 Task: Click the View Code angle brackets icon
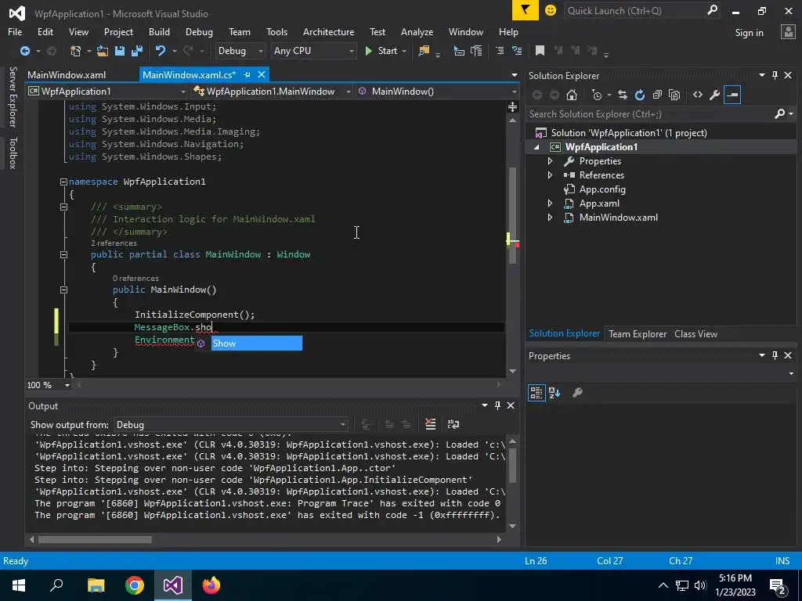pyautogui.click(x=698, y=95)
